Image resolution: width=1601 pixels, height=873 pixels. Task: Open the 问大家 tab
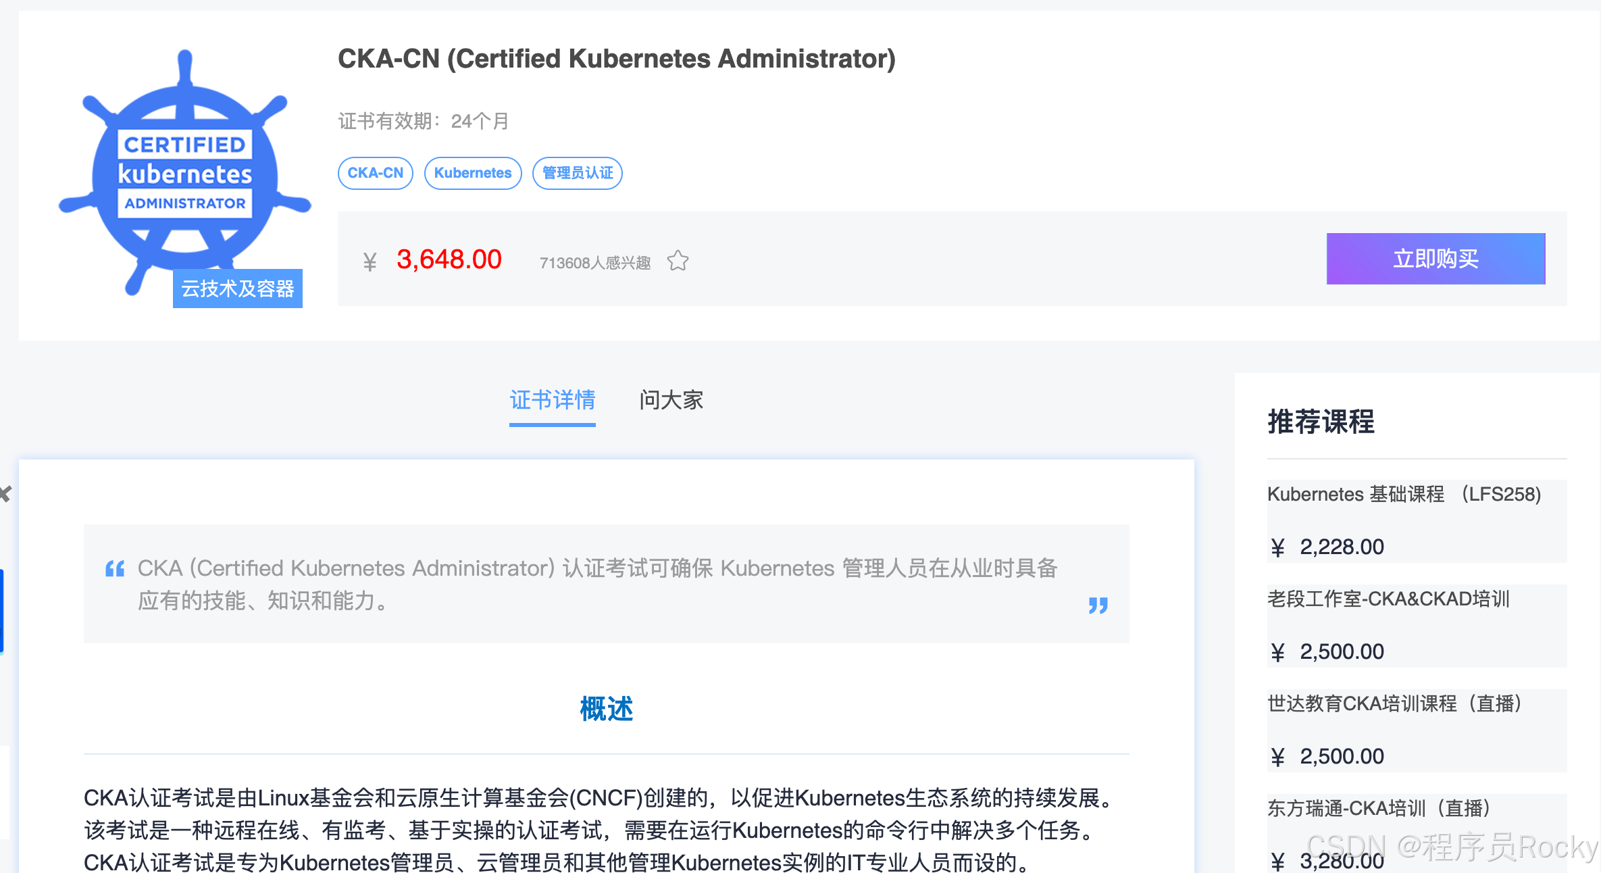click(x=671, y=400)
